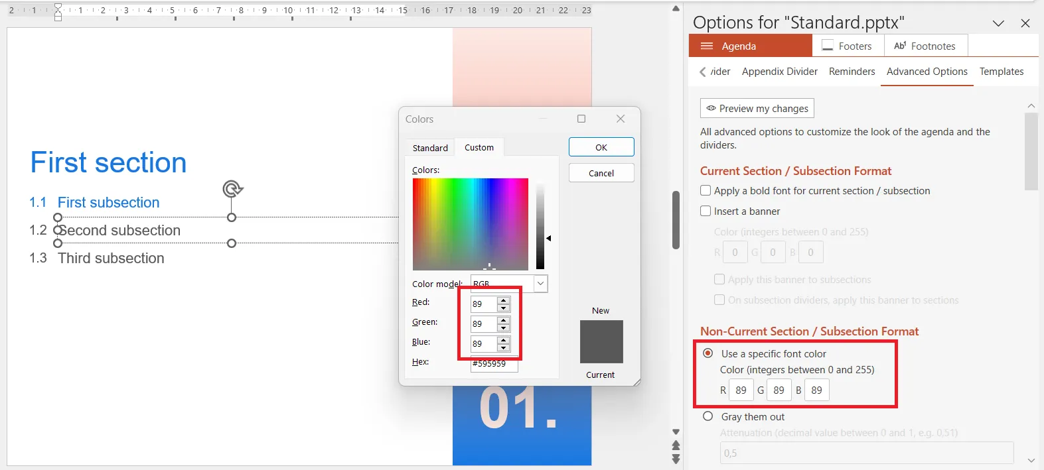
Task: Open the task pane options chevron
Action: 998,23
